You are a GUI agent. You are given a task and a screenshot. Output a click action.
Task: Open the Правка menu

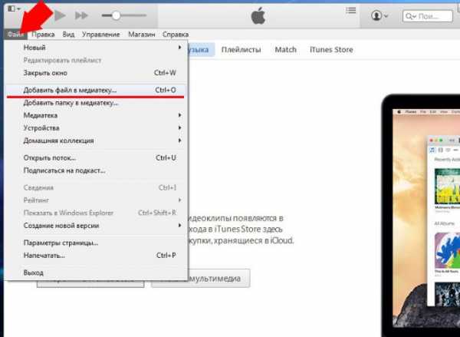43,35
